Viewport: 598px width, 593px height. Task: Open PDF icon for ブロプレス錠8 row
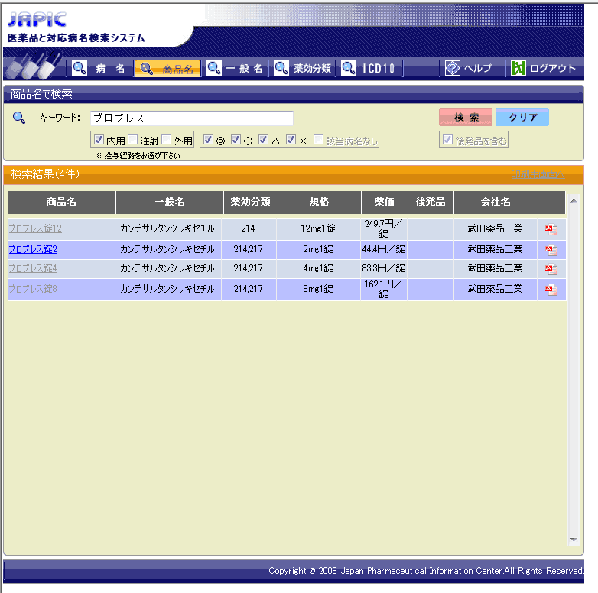[551, 290]
